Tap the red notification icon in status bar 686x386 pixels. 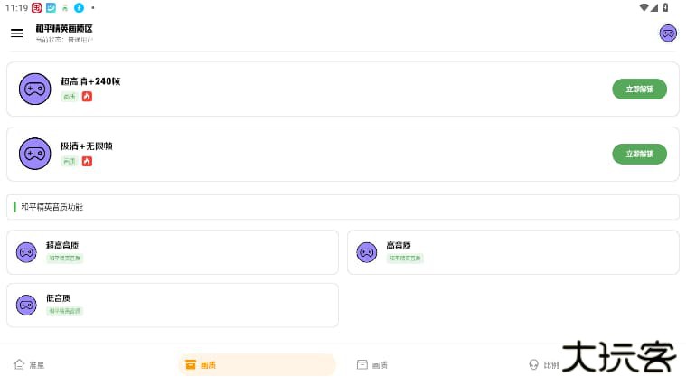point(37,7)
